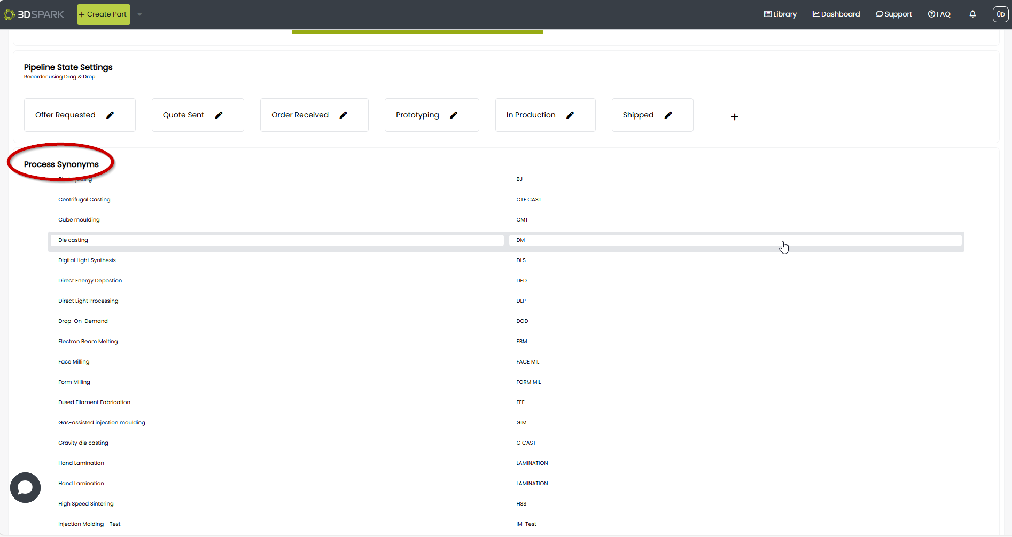Image resolution: width=1012 pixels, height=537 pixels.
Task: Open the user account menu
Action: 1000,14
